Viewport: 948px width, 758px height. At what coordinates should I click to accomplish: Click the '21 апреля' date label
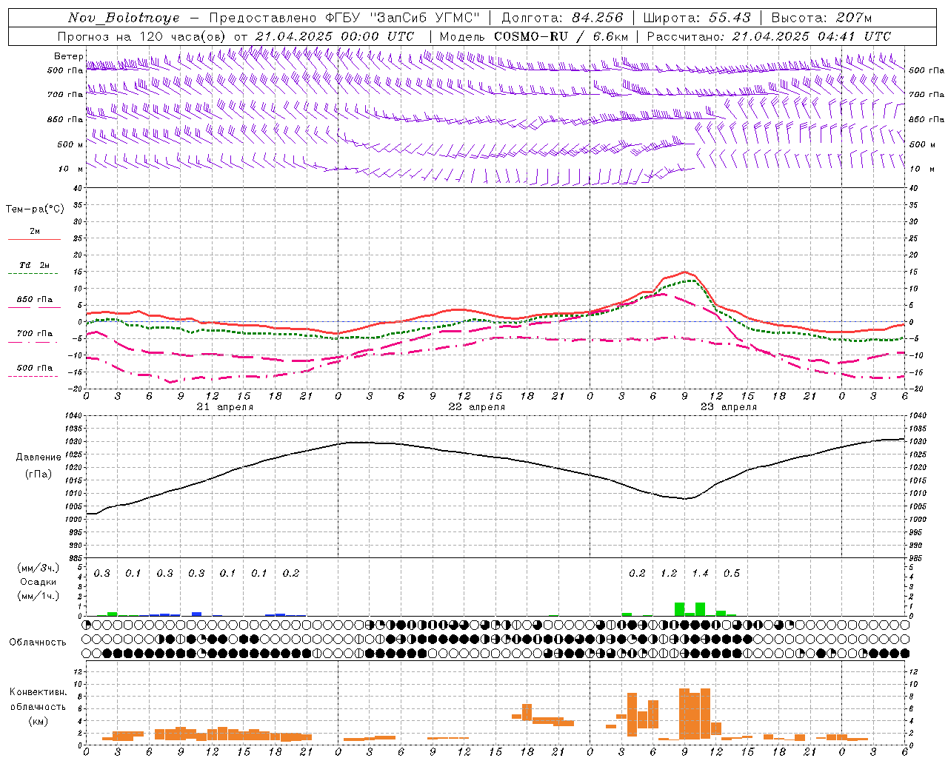point(225,407)
